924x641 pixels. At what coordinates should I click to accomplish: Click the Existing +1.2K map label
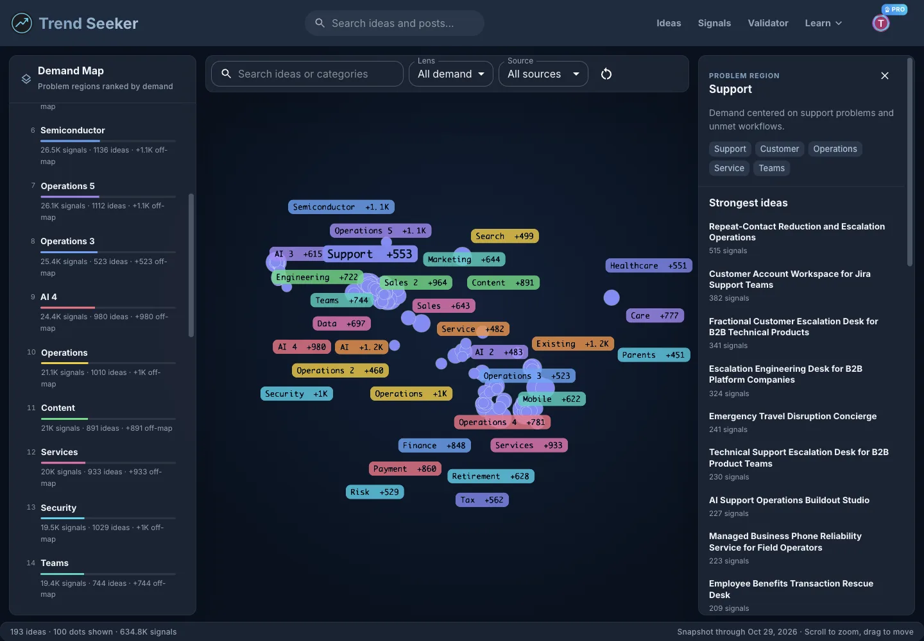tap(573, 344)
